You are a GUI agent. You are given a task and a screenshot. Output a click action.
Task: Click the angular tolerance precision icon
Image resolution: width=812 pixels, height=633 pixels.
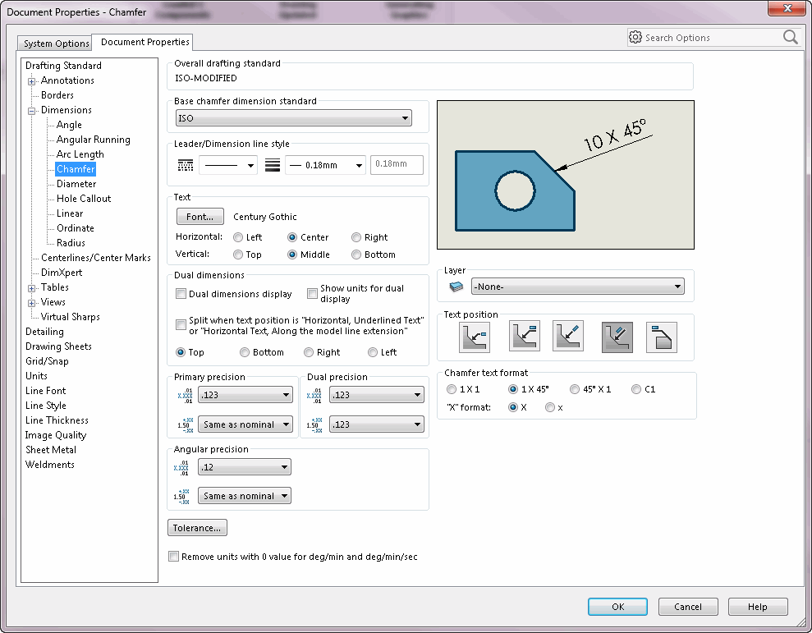coord(181,496)
